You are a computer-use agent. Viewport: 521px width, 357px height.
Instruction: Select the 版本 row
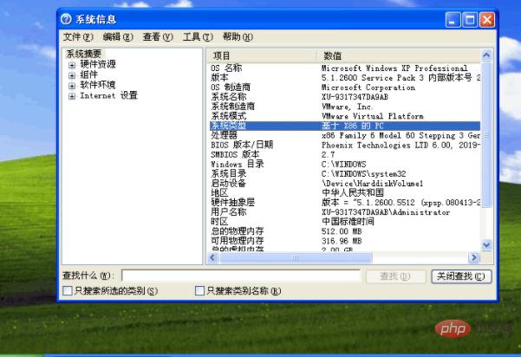pos(345,78)
